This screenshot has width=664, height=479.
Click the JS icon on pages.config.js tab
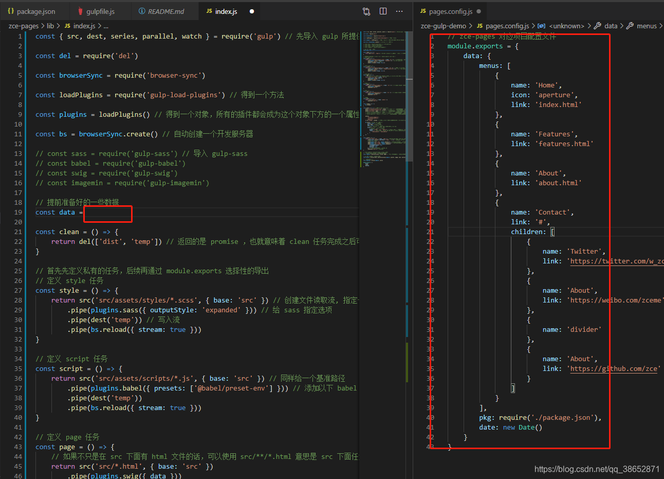(423, 11)
